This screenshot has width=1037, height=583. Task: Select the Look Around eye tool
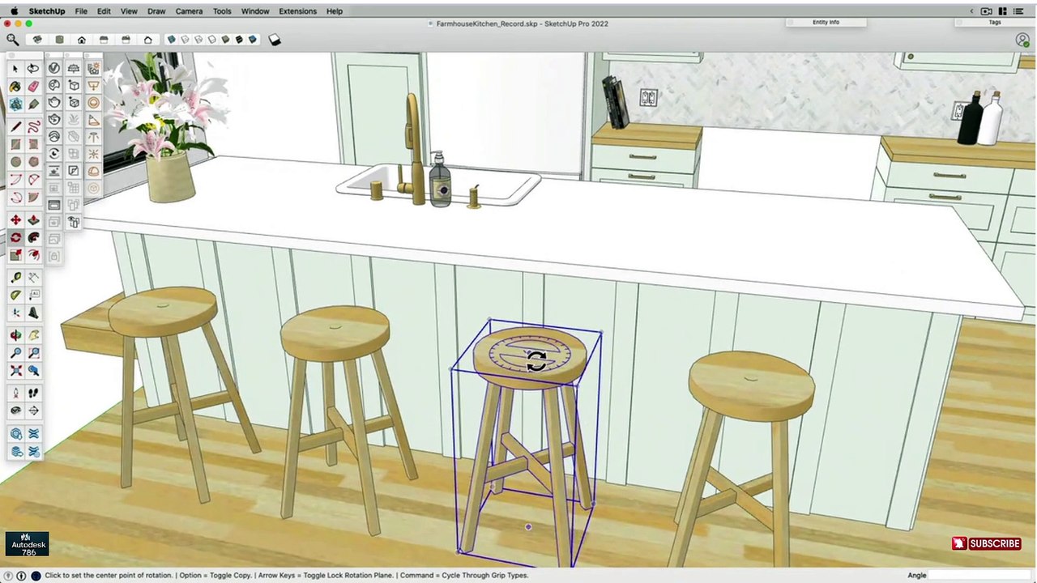pos(15,411)
